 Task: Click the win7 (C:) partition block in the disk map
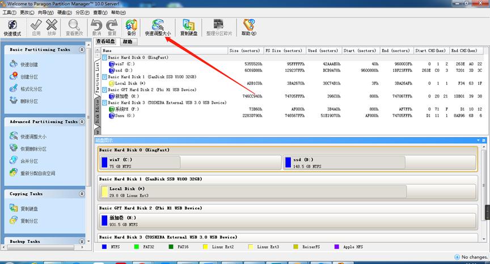tap(140, 163)
